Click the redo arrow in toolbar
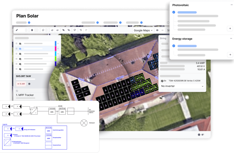This screenshot has height=153, width=234. pos(86,30)
